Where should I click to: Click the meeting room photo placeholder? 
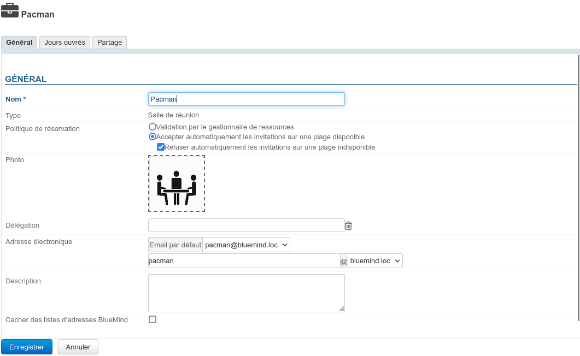pos(176,183)
